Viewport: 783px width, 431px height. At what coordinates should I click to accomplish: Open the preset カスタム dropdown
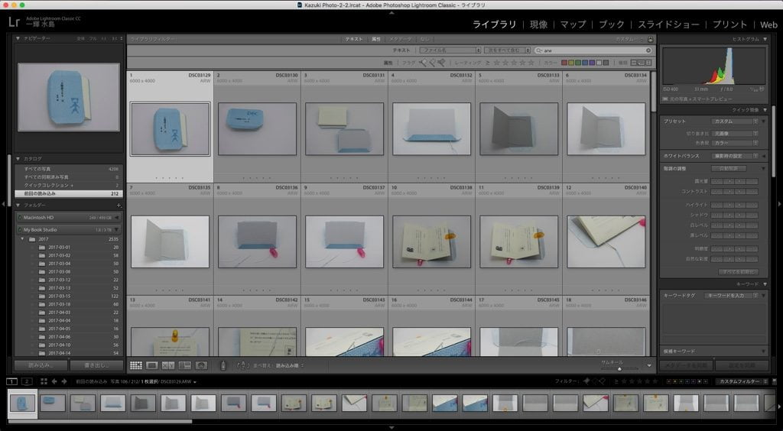[735, 122]
